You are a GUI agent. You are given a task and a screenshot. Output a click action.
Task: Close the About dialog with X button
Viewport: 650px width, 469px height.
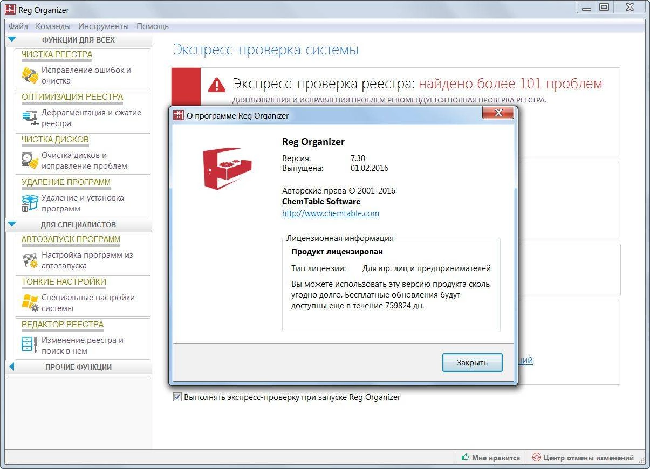(498, 113)
